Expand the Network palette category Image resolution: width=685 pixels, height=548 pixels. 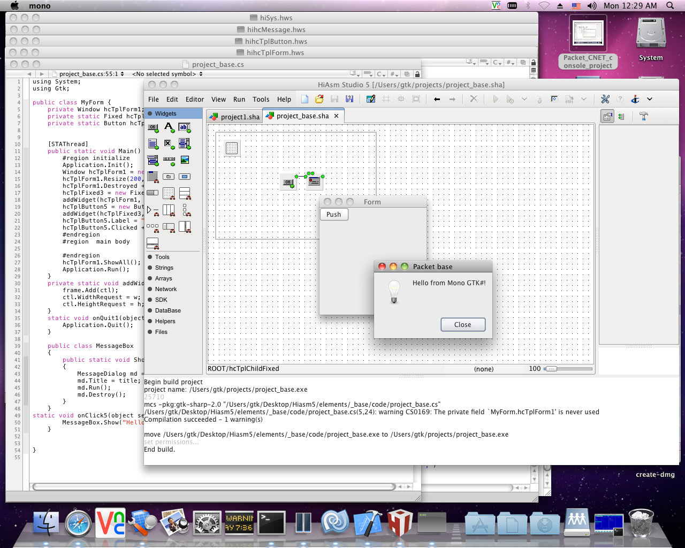tap(165, 289)
